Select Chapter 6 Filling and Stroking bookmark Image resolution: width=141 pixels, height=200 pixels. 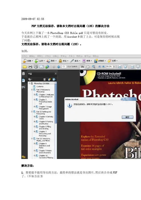click(45, 128)
